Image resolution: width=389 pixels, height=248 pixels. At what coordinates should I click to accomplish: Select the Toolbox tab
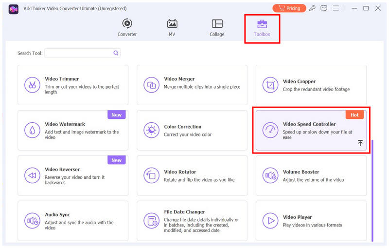coord(262,28)
